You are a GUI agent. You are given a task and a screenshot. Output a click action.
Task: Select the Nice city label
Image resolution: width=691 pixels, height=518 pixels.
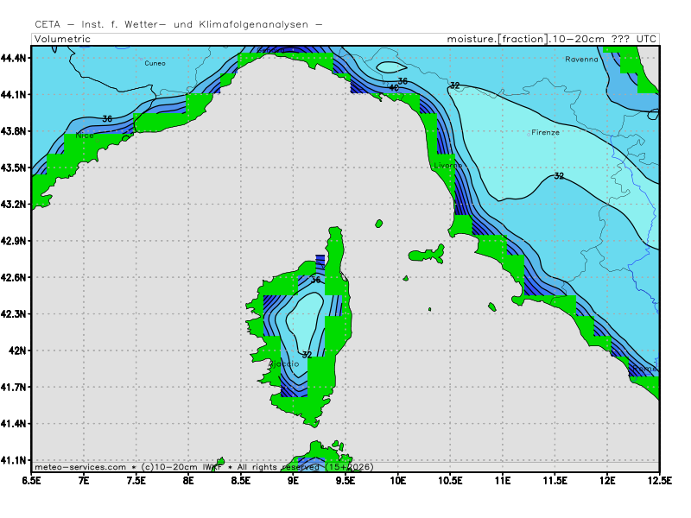point(84,136)
